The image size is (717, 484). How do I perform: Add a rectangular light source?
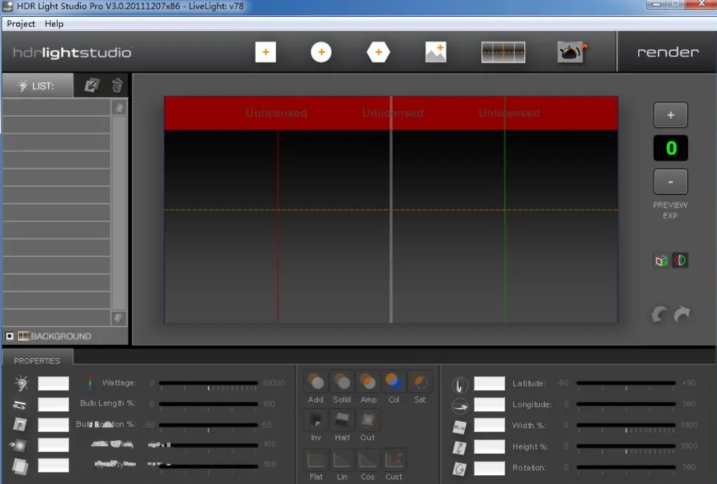tap(266, 52)
